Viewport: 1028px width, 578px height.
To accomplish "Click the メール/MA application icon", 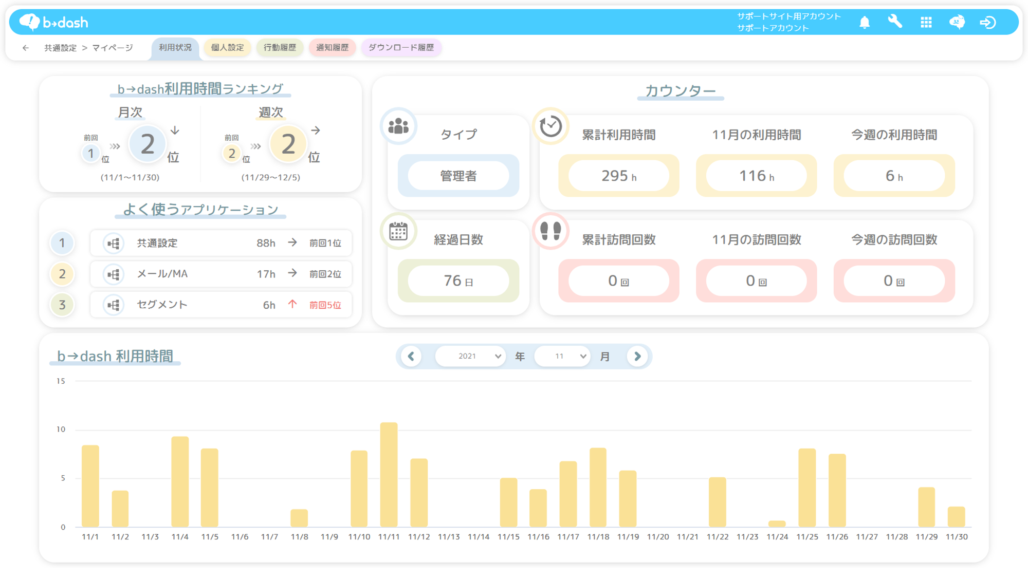I will [x=113, y=274].
